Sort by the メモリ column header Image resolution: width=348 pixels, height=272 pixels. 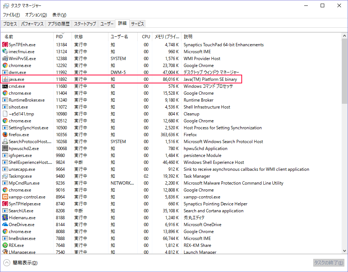[x=167, y=37]
